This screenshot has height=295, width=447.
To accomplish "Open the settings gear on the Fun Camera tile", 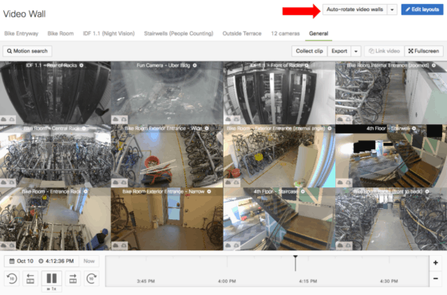I will point(195,65).
